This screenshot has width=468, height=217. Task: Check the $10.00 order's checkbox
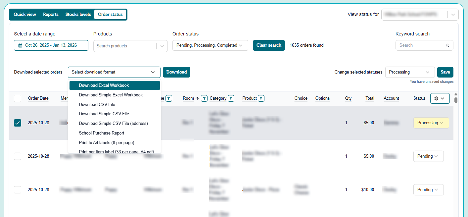(x=18, y=190)
